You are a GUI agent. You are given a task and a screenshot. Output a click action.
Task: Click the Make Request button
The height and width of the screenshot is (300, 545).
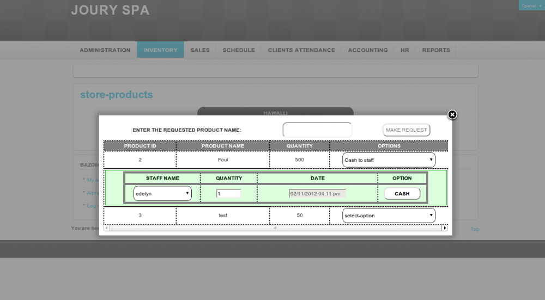(407, 130)
